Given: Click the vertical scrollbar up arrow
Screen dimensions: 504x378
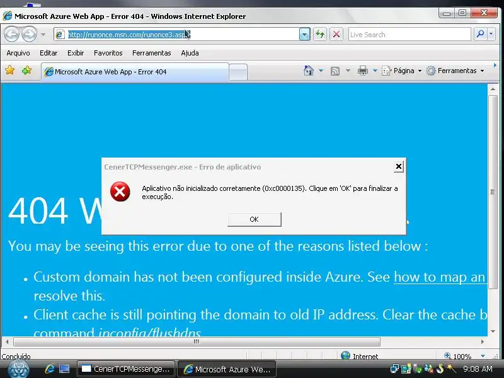Looking at the screenshot, I should point(493,89).
